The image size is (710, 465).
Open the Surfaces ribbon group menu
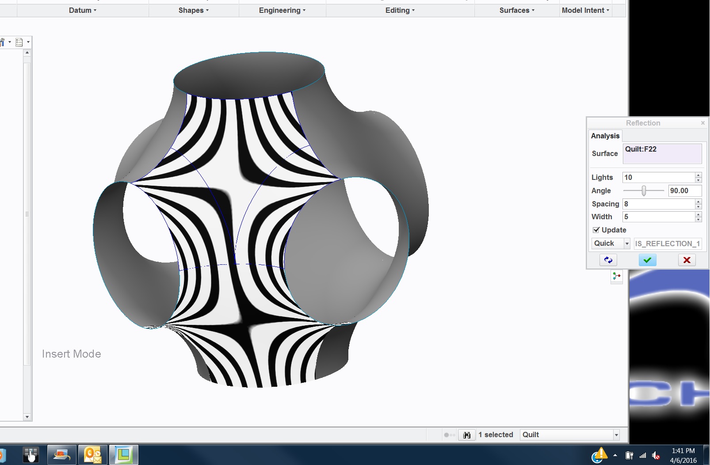coord(517,10)
